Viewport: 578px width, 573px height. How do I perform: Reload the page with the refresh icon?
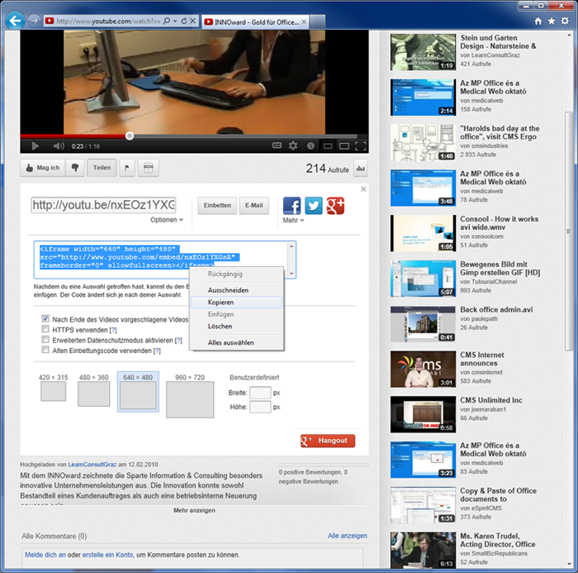tap(184, 21)
